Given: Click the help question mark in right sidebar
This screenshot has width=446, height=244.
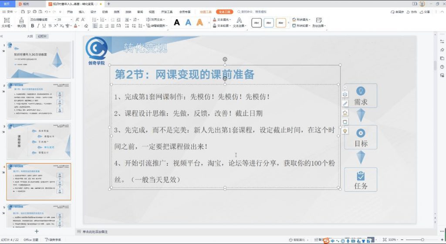Looking at the screenshot, I should pyautogui.click(x=442, y=67).
